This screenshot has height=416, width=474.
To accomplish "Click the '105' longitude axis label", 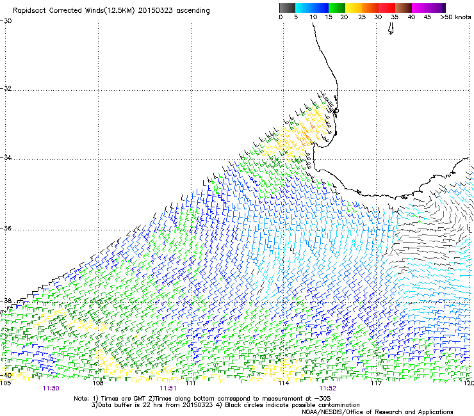I will [x=5, y=383].
